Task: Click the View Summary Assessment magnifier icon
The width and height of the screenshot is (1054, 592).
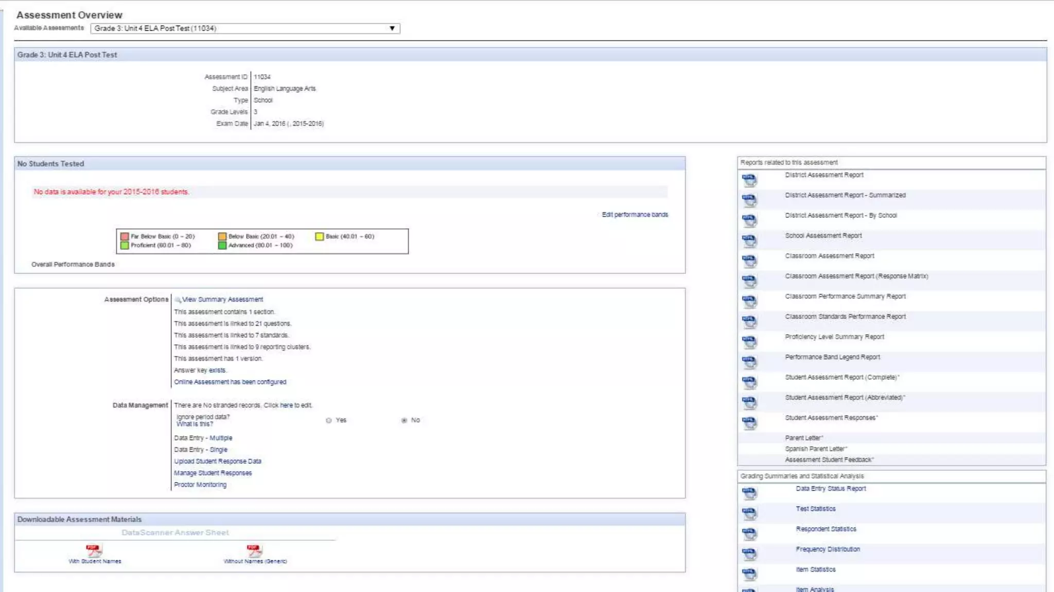Action: [178, 300]
